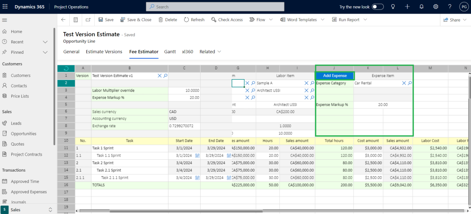The width and height of the screenshot is (471, 214).
Task: Open settings gear in top bar
Action: [x=436, y=7]
